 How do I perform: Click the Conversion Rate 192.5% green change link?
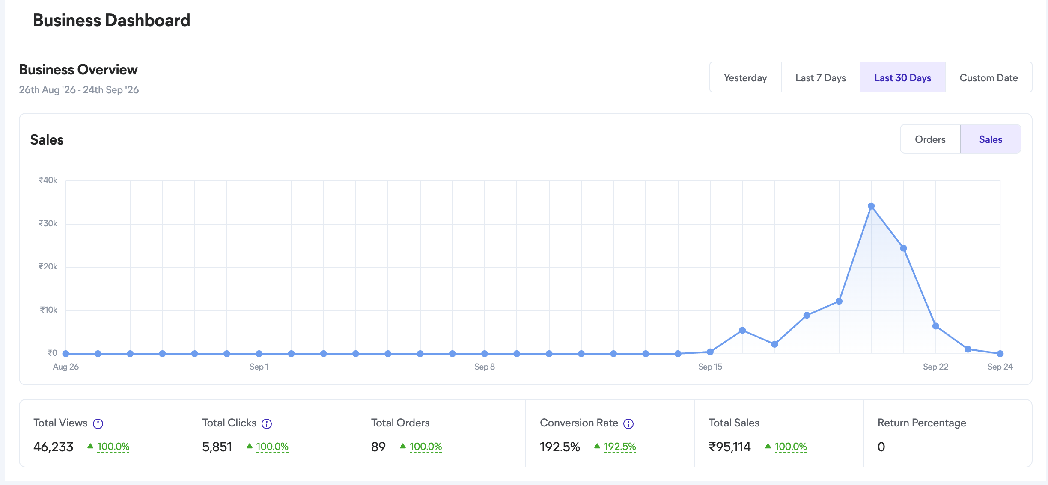pyautogui.click(x=619, y=447)
